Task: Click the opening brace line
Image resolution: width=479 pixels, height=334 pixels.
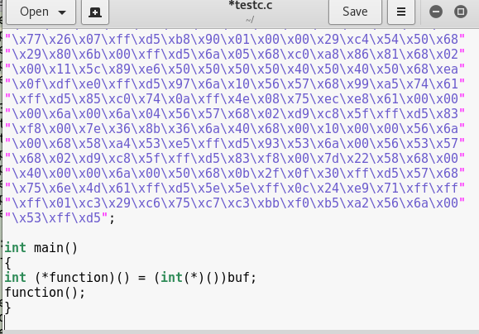Action: click(8, 263)
